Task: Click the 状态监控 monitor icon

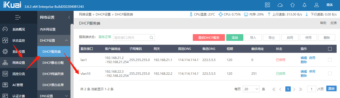Action: click(x=5, y=41)
